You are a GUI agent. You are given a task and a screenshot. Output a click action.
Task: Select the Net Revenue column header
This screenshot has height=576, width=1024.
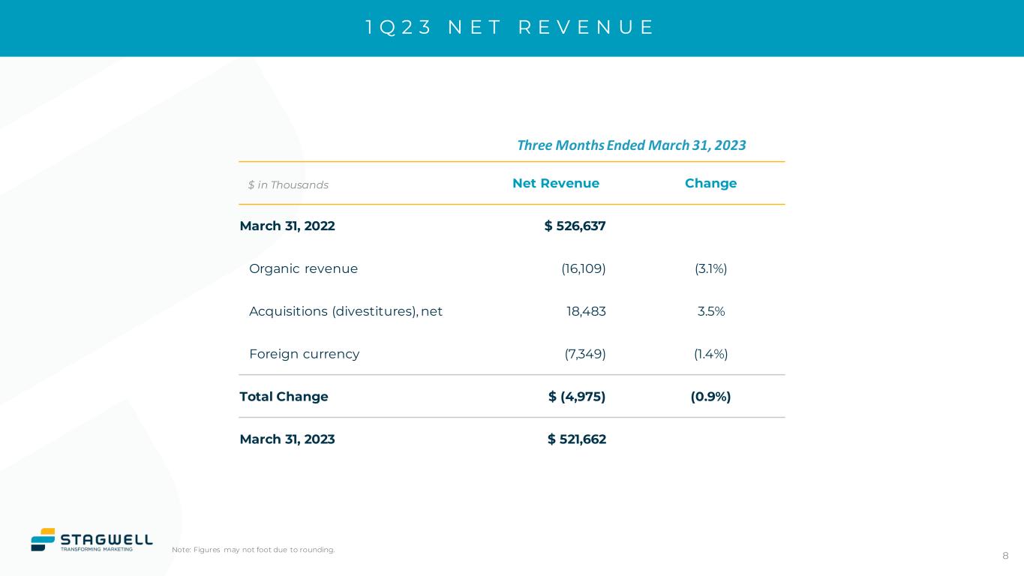555,184
